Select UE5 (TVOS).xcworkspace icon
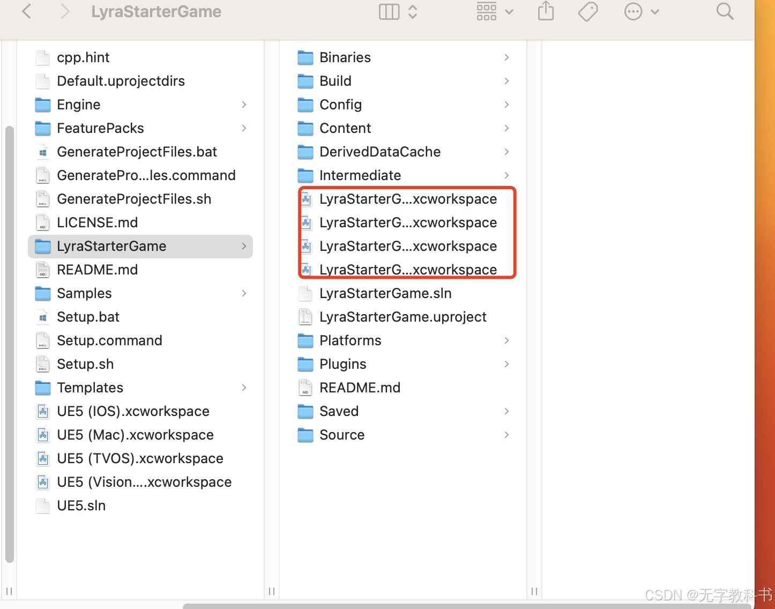Viewport: 775px width, 609px height. 43,458
